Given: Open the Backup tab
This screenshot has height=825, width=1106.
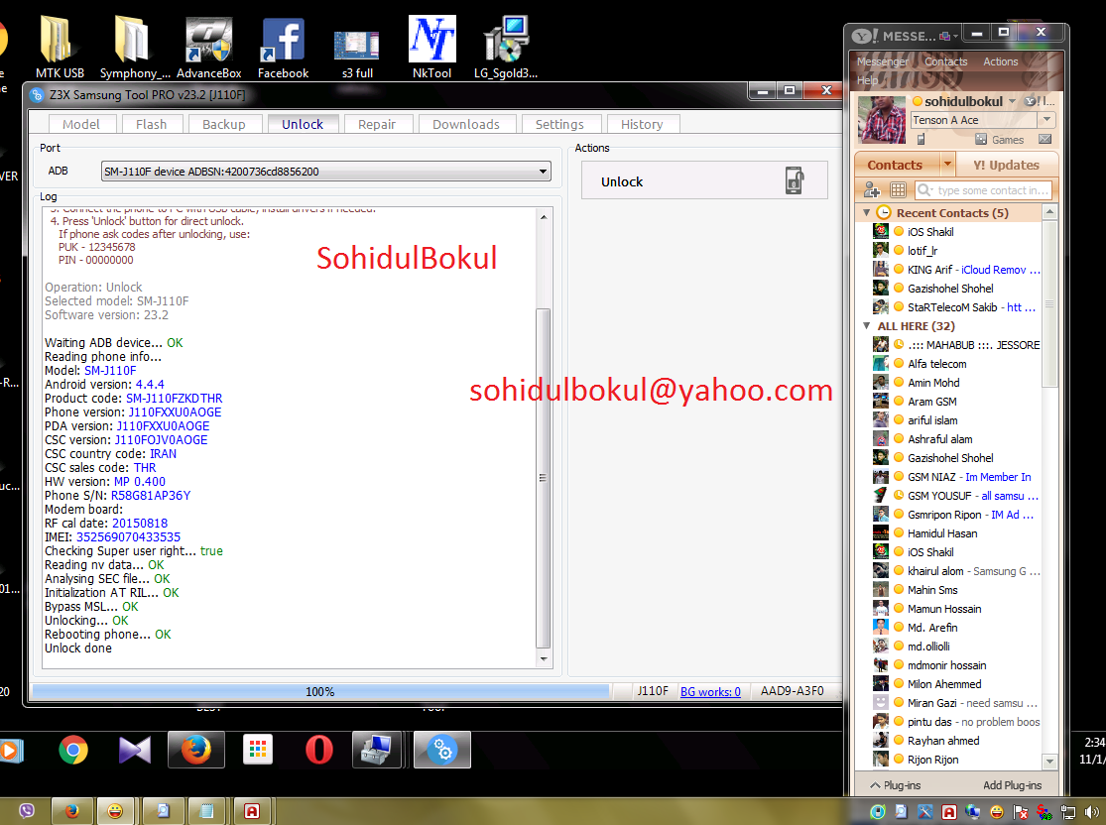Looking at the screenshot, I should tap(223, 124).
